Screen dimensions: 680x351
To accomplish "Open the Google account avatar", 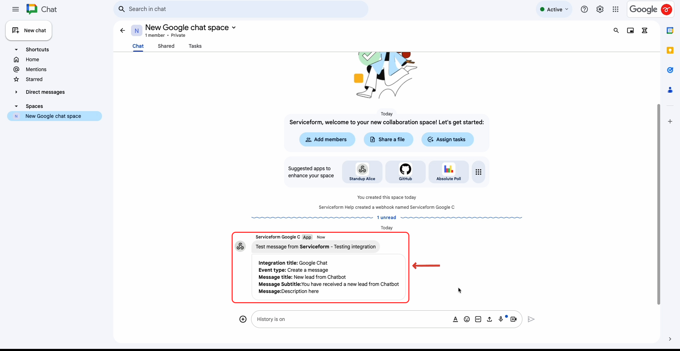I will pyautogui.click(x=666, y=10).
